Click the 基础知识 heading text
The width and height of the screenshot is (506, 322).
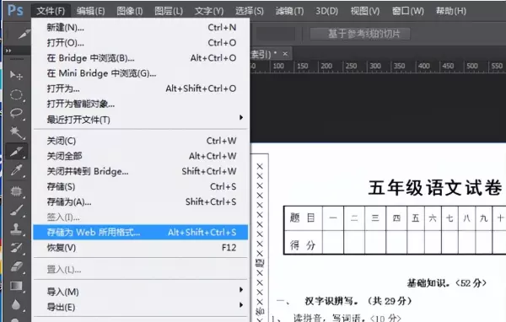[x=446, y=283]
